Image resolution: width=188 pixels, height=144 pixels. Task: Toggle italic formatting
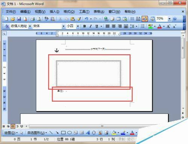pyautogui.click(x=91, y=26)
